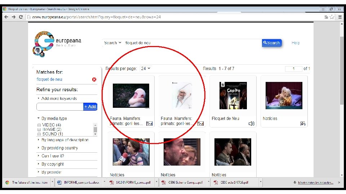Click the search query input field
The image size is (346, 194).
(192, 43)
